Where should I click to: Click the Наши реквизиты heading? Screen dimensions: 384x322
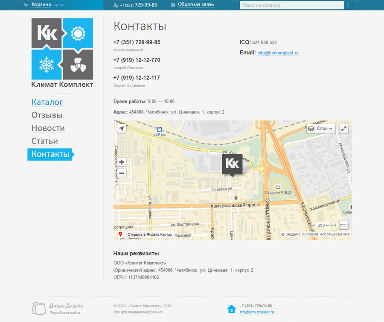tap(136, 253)
